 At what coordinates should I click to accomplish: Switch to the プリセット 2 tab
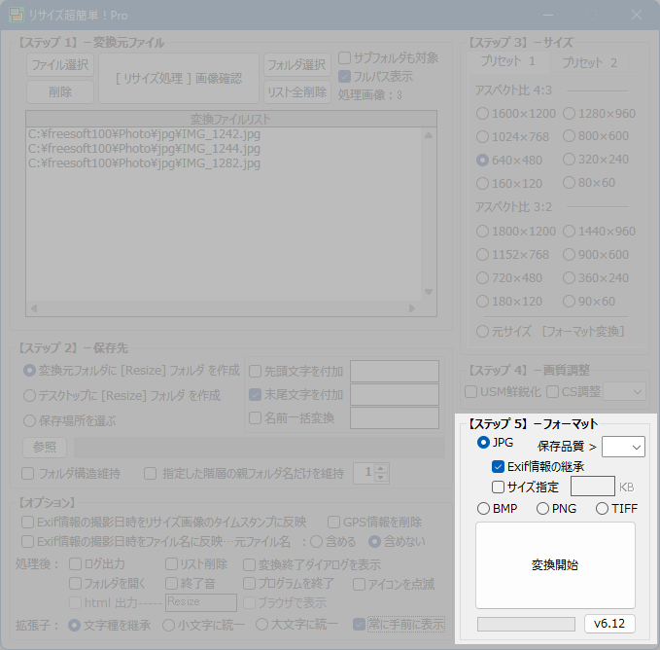coord(589,62)
